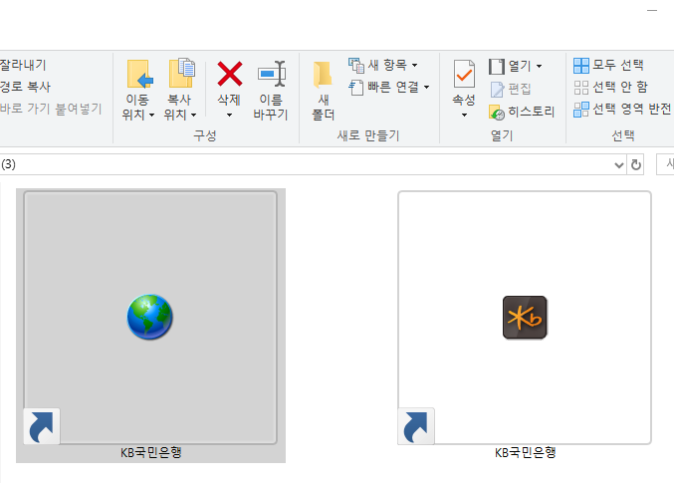Click Cut (잘라내기) in the ribbon
Image resolution: width=674 pixels, height=483 pixels.
tap(23, 65)
